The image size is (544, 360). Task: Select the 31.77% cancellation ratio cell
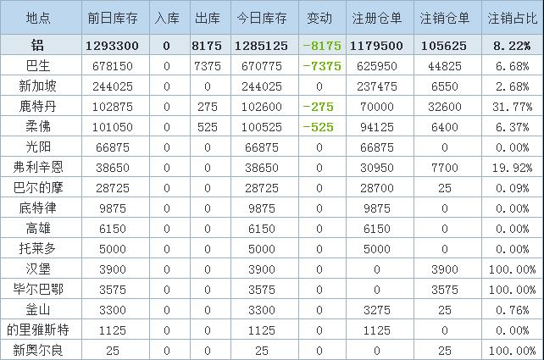512,106
